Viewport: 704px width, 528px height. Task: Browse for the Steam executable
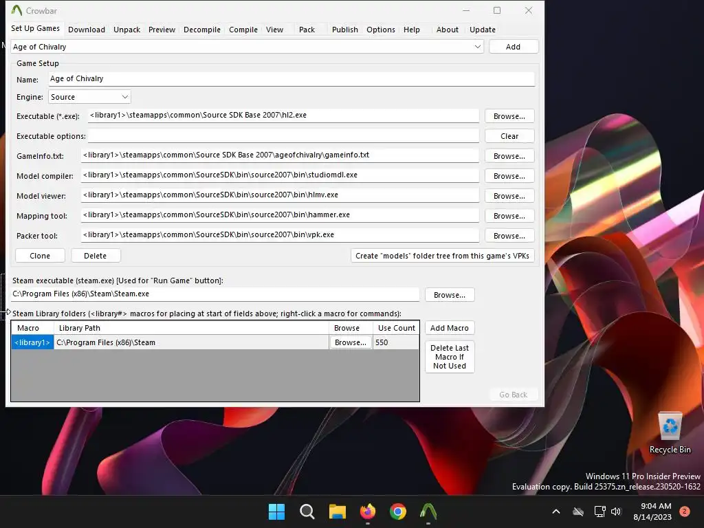[450, 295]
